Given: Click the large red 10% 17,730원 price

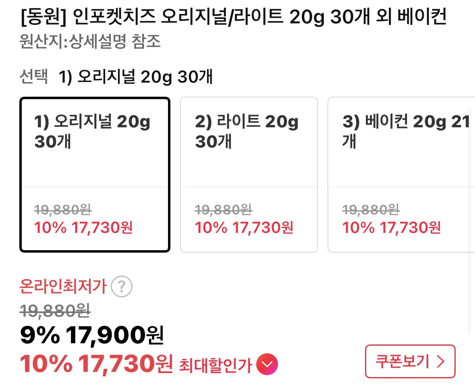Looking at the screenshot, I should click(96, 364).
